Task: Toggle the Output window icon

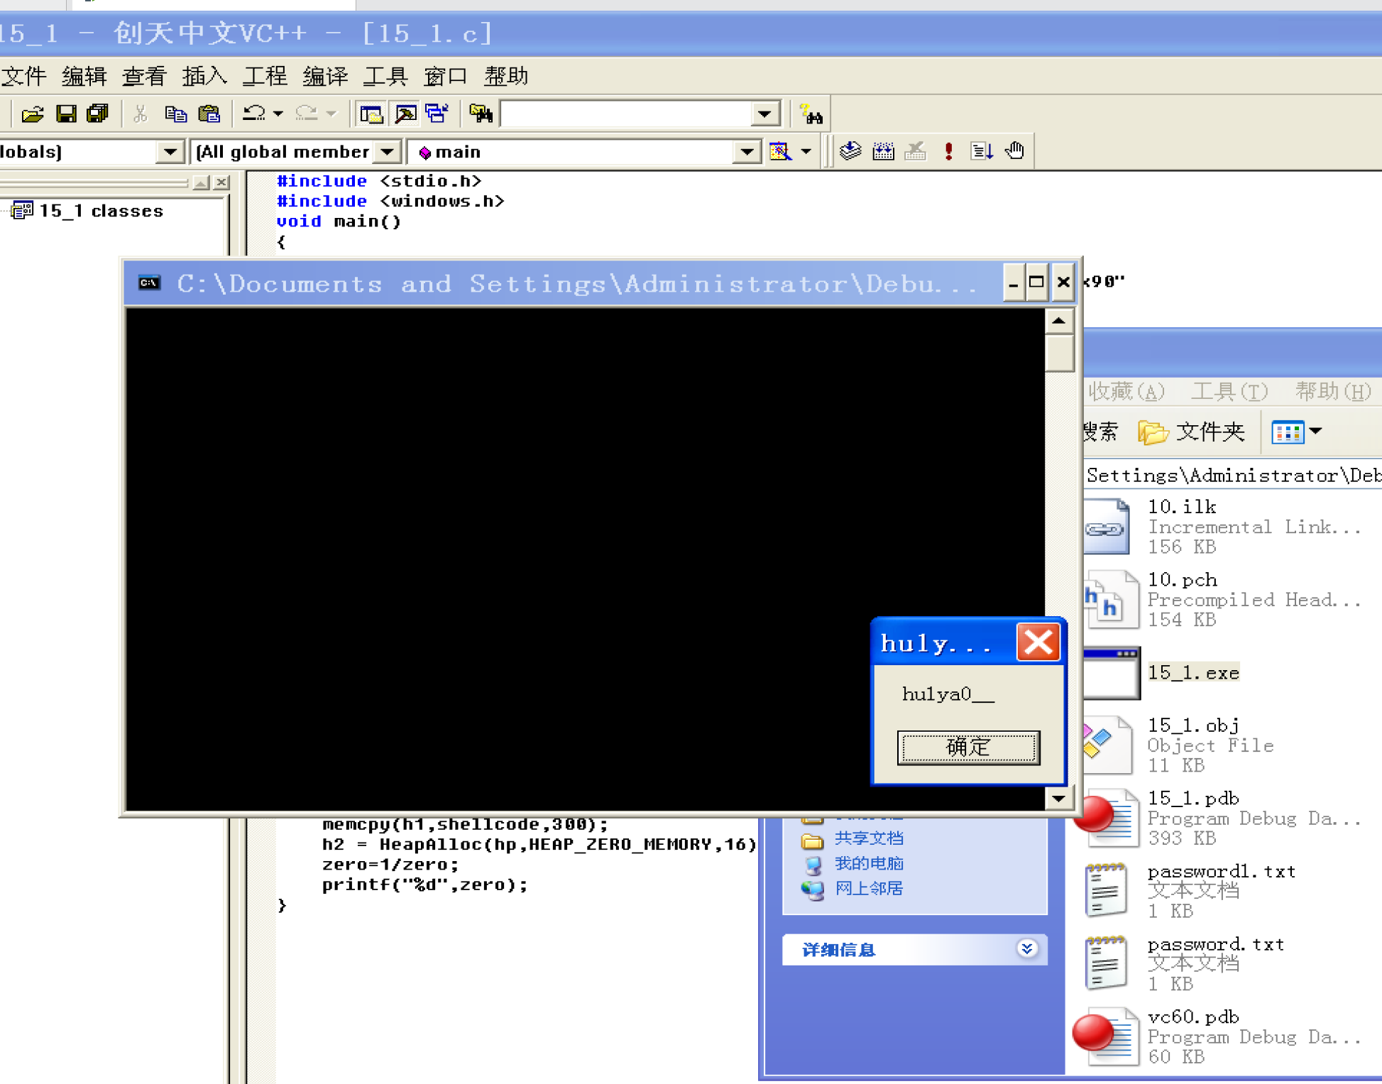Action: pos(405,114)
